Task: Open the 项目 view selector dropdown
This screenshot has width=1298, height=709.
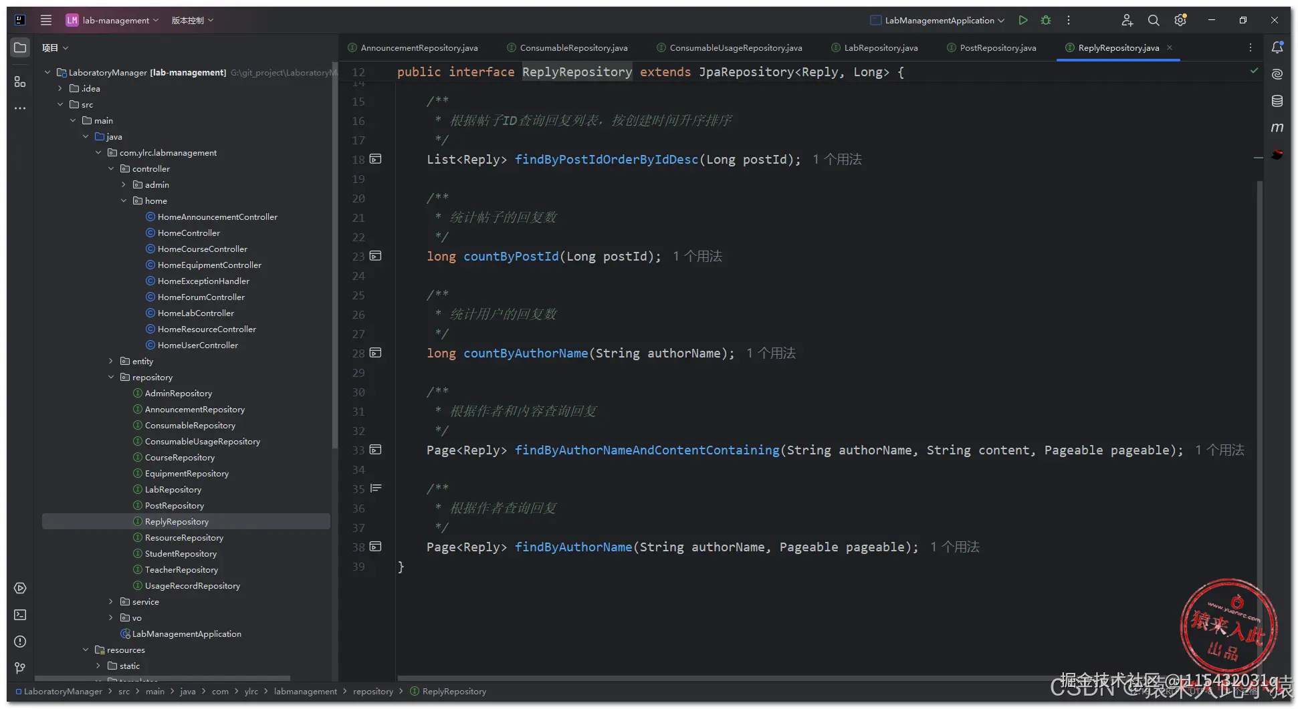Action: tap(56, 48)
